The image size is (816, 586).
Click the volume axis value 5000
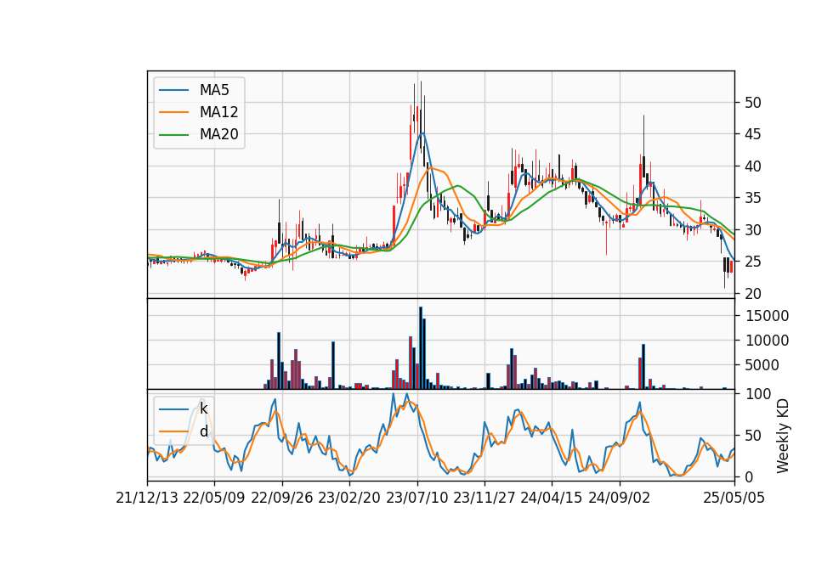tap(762, 365)
